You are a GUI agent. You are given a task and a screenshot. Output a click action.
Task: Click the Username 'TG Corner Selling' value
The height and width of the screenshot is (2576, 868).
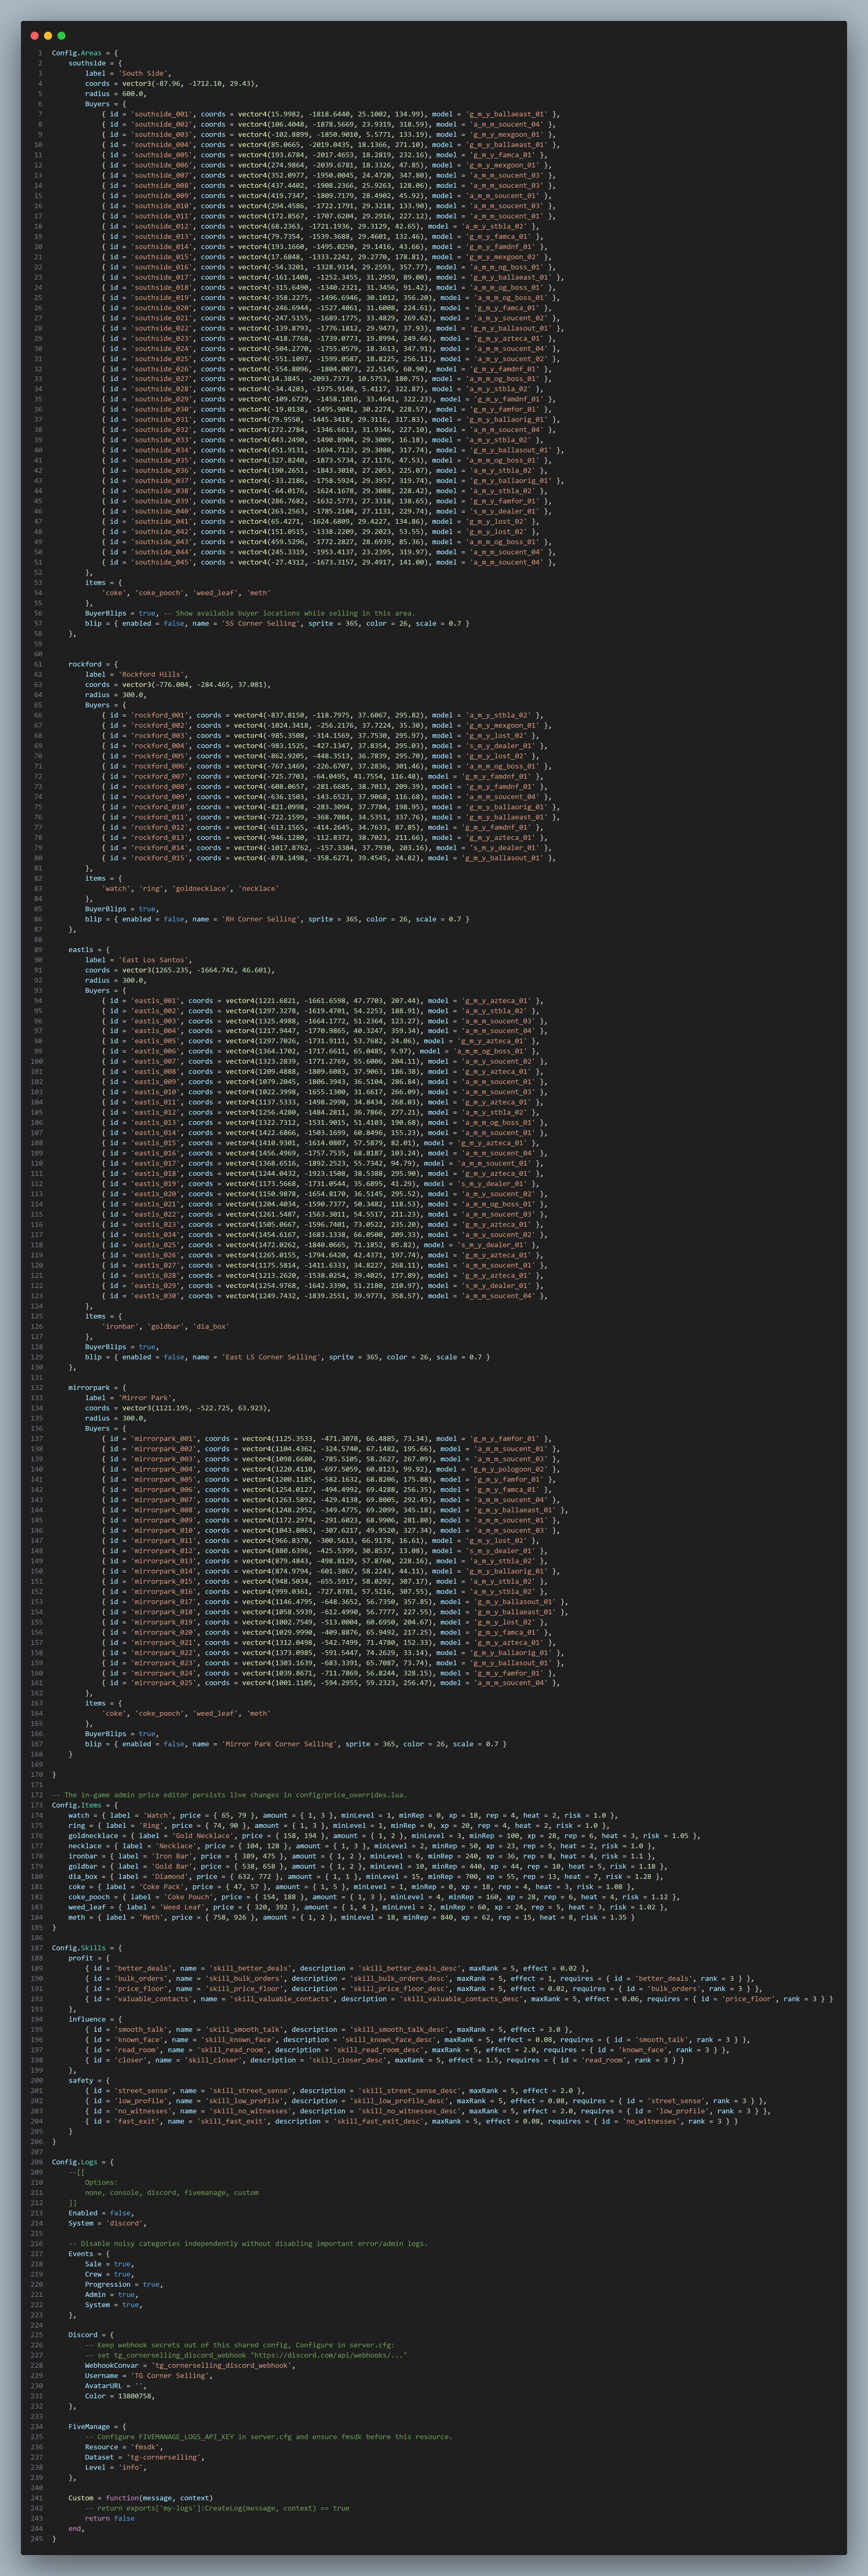170,2376
